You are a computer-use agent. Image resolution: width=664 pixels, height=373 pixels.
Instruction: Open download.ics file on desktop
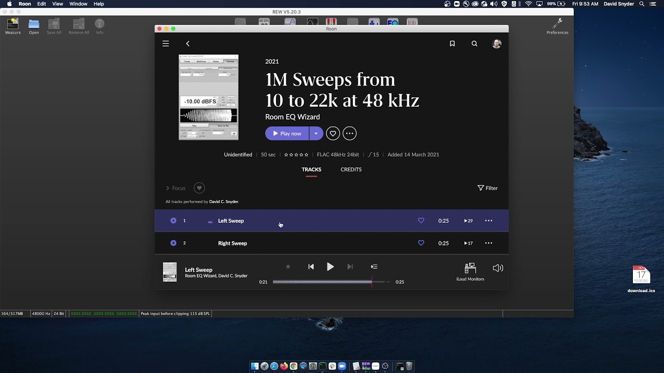coord(641,279)
